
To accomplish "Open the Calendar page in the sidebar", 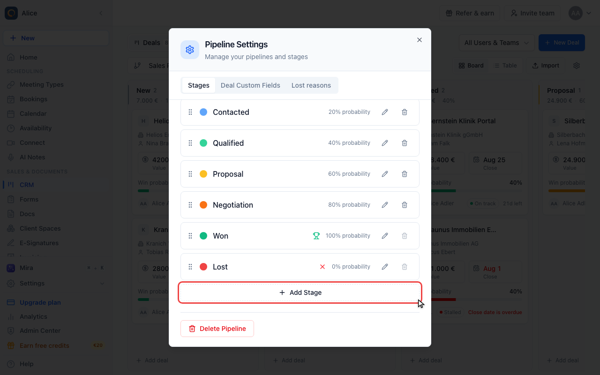I will (x=56, y=113).
